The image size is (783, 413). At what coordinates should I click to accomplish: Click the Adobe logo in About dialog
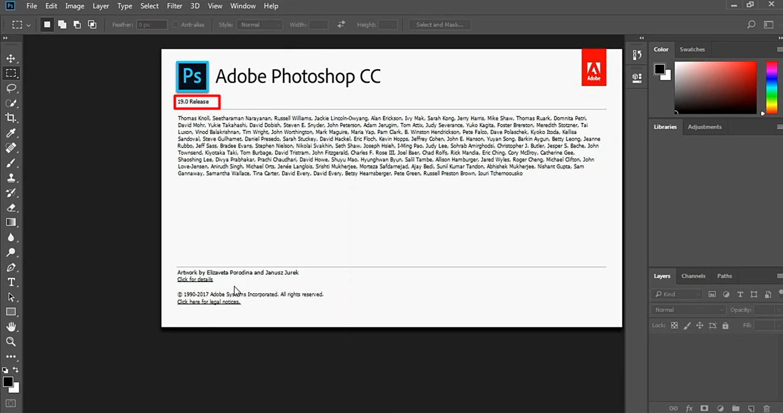(x=593, y=67)
